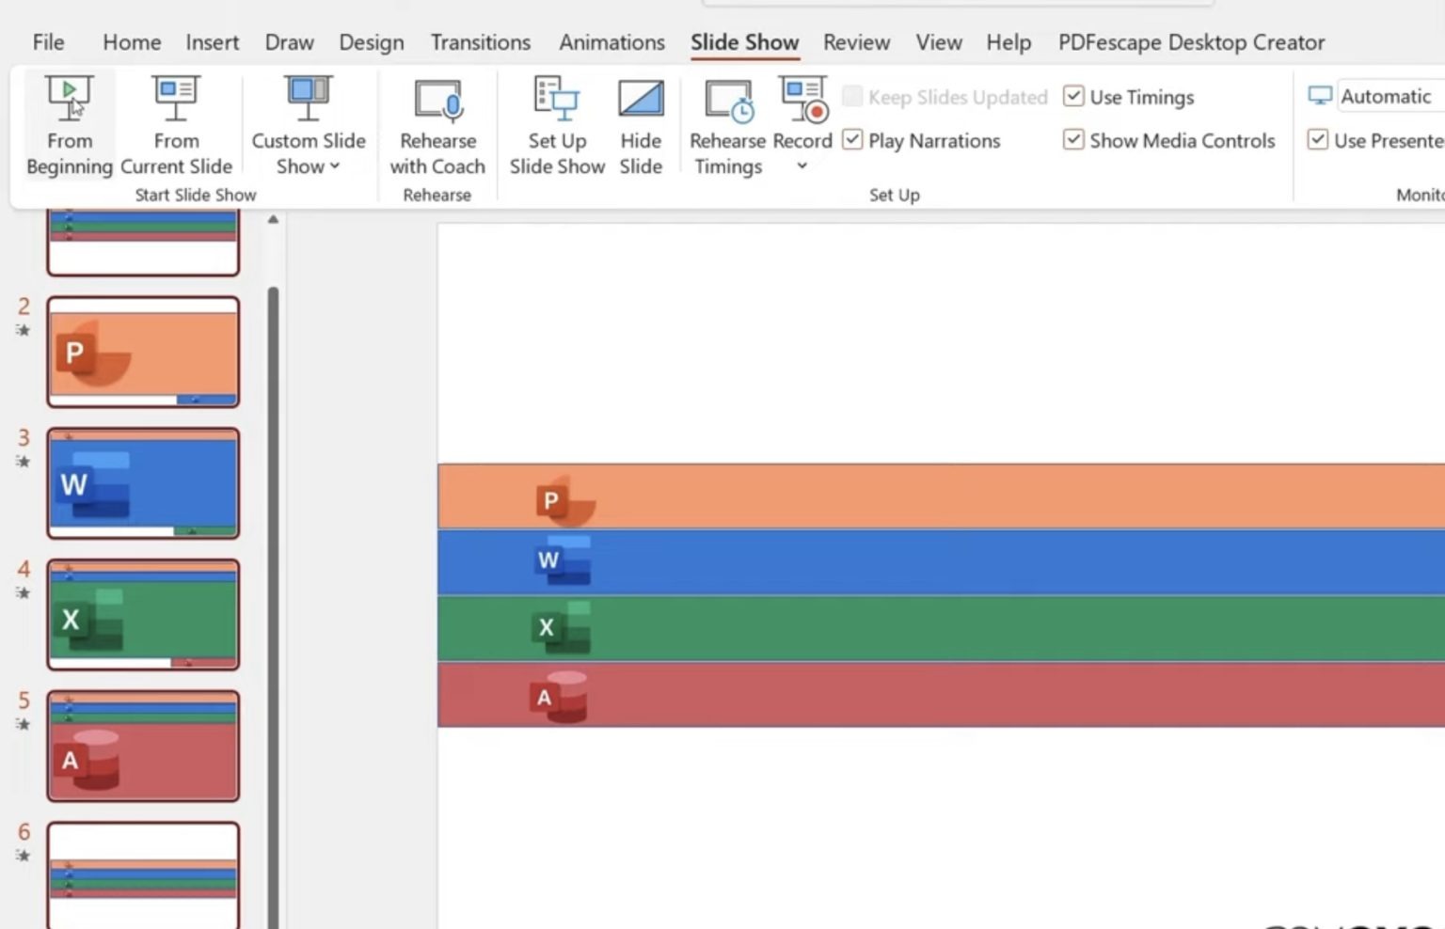Toggle Show Media Controls
The height and width of the screenshot is (929, 1445).
(1074, 139)
